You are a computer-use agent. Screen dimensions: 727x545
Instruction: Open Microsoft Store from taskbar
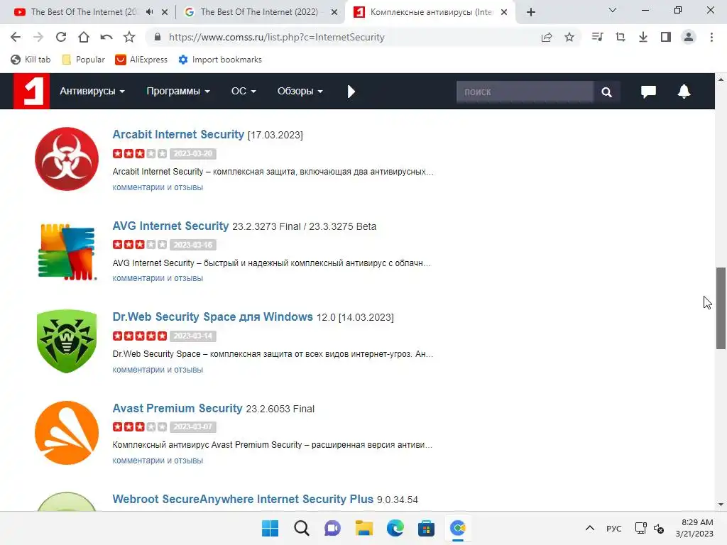pyautogui.click(x=426, y=528)
